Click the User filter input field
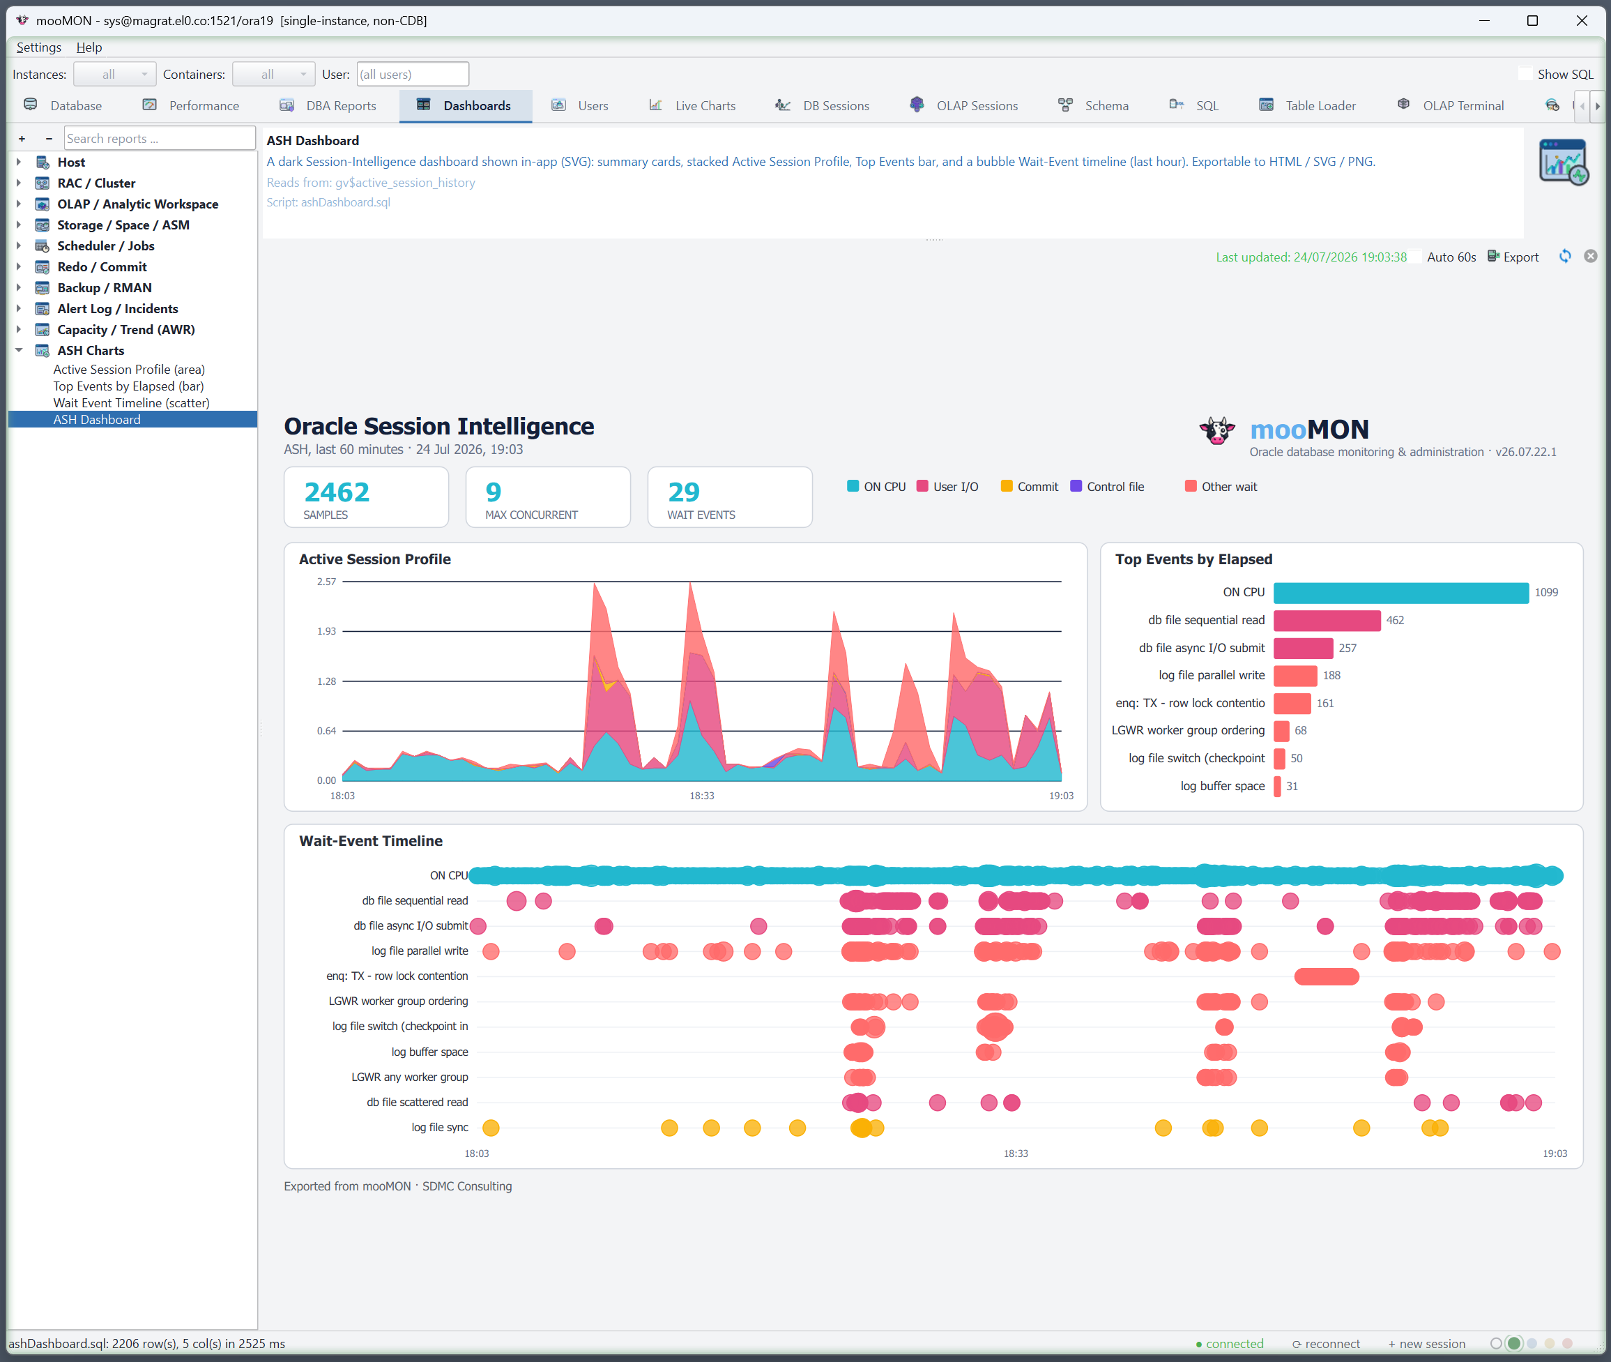This screenshot has height=1362, width=1611. (412, 74)
